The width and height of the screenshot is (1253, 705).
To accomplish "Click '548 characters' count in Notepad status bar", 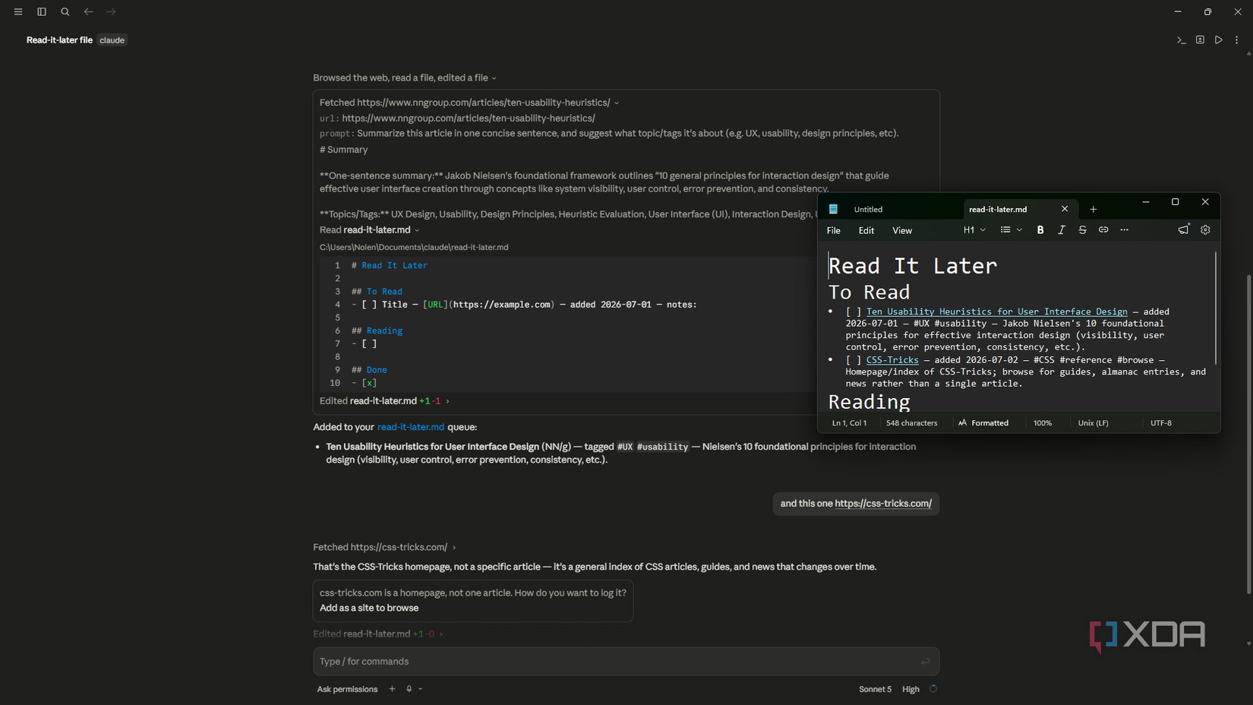I will (x=911, y=423).
